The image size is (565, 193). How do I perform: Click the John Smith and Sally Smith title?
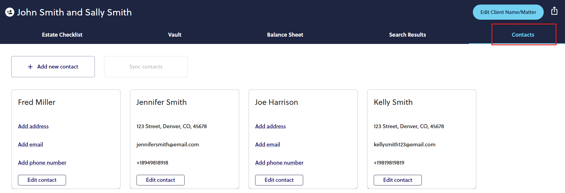74,12
